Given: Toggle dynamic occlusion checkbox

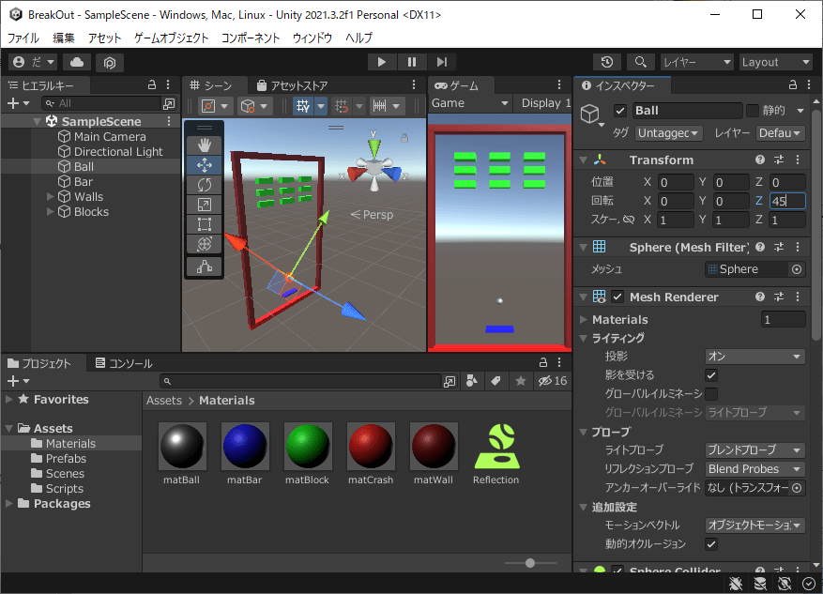Looking at the screenshot, I should click(711, 544).
